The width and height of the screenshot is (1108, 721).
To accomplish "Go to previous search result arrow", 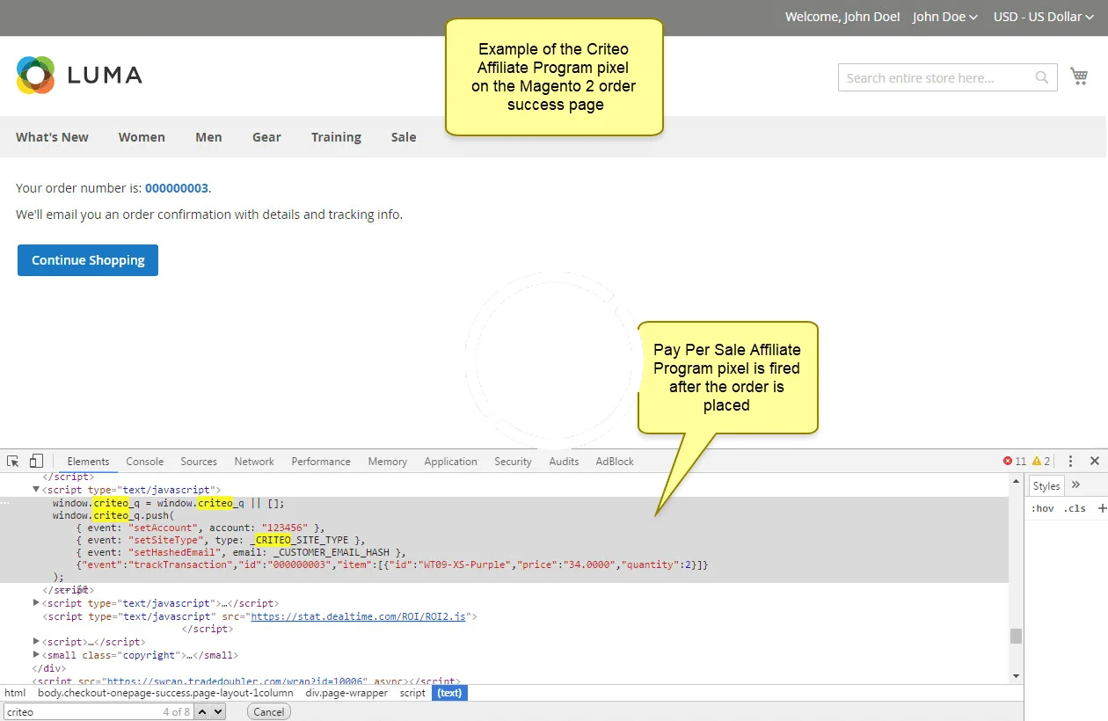I will tap(201, 711).
